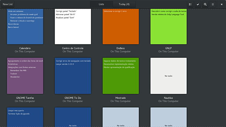Open list containing 'Limpar meu quarto'

25,118
